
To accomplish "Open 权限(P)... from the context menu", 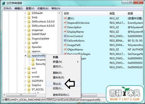I will point(63,88).
